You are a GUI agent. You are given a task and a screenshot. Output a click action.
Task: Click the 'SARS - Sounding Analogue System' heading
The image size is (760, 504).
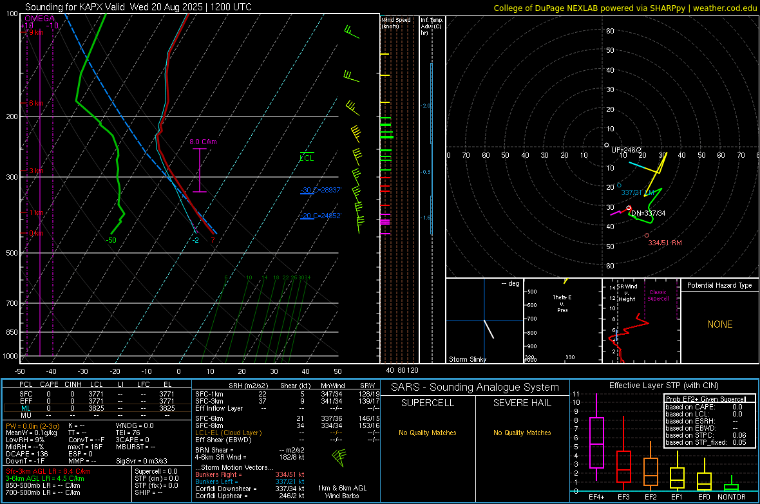coord(475,387)
